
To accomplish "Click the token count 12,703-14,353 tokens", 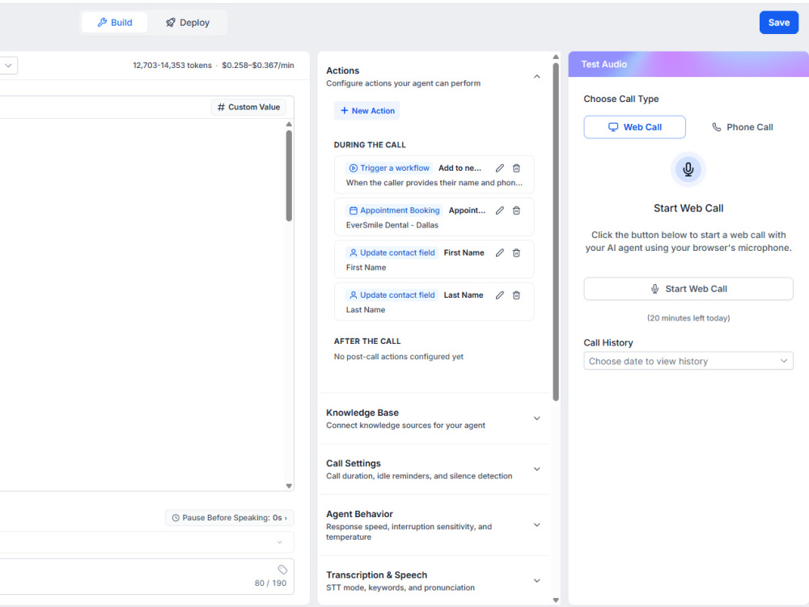I will [x=172, y=66].
